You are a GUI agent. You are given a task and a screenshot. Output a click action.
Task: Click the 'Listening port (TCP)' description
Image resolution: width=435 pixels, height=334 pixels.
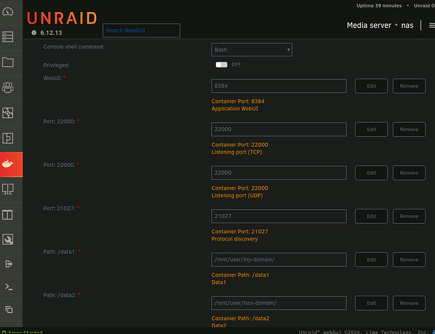[237, 152]
